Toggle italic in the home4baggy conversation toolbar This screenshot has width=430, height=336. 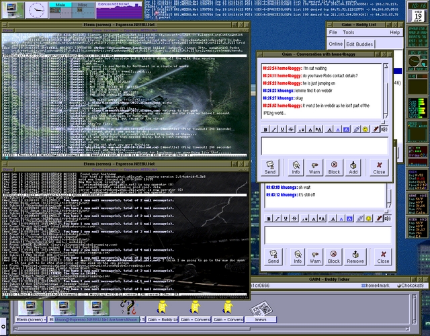click(273, 130)
